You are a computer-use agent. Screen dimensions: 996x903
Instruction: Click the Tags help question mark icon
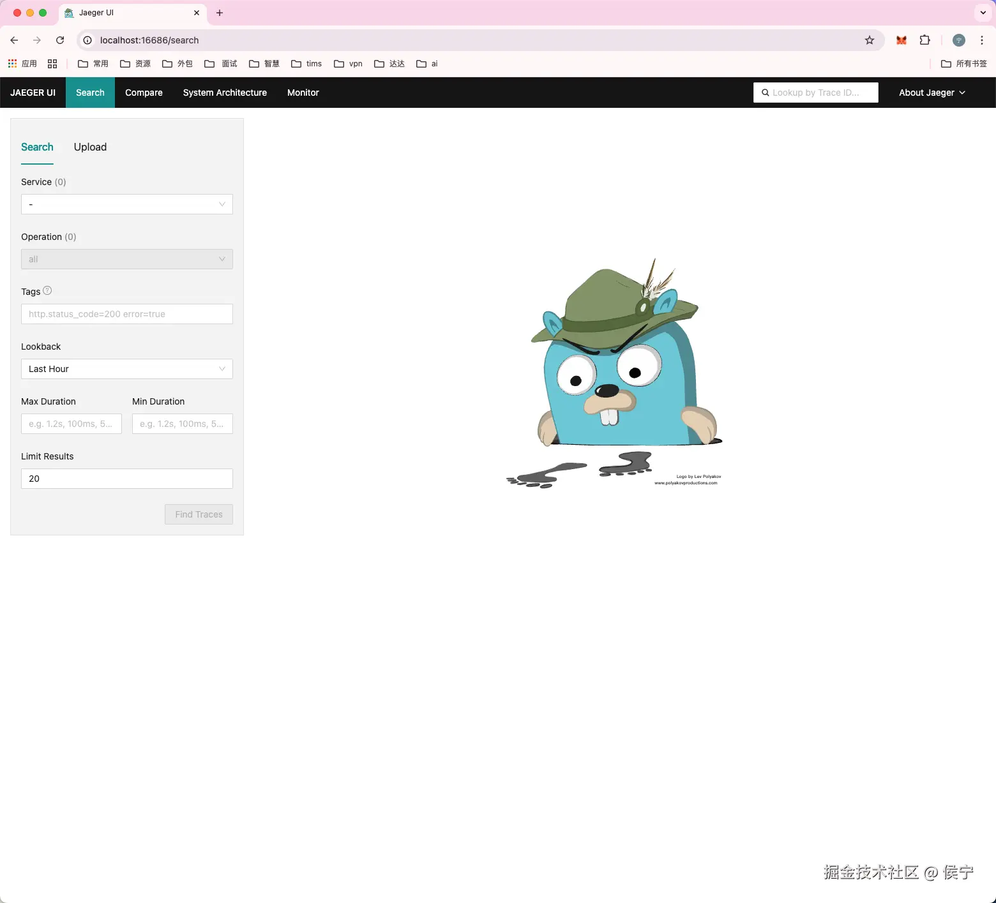click(x=47, y=291)
